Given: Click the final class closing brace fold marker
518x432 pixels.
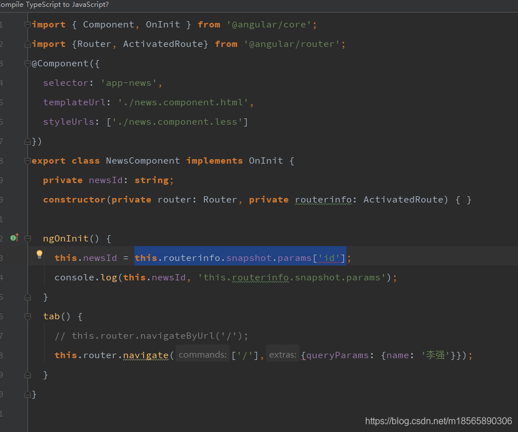Looking at the screenshot, I should point(27,394).
